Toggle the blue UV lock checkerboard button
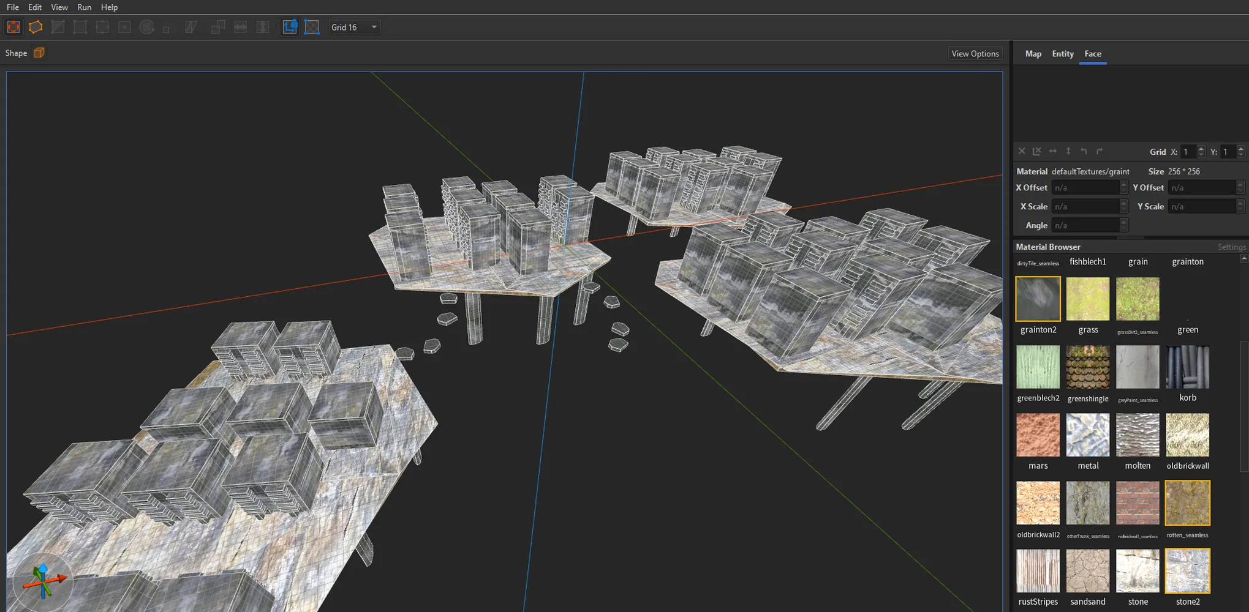This screenshot has height=612, width=1249. pos(312,27)
